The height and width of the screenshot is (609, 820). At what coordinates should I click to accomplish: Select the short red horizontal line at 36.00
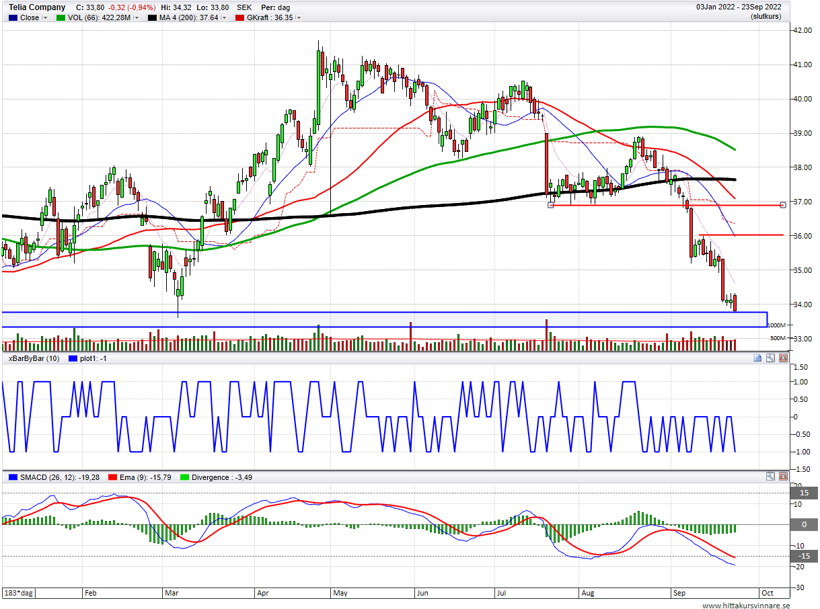coord(741,235)
